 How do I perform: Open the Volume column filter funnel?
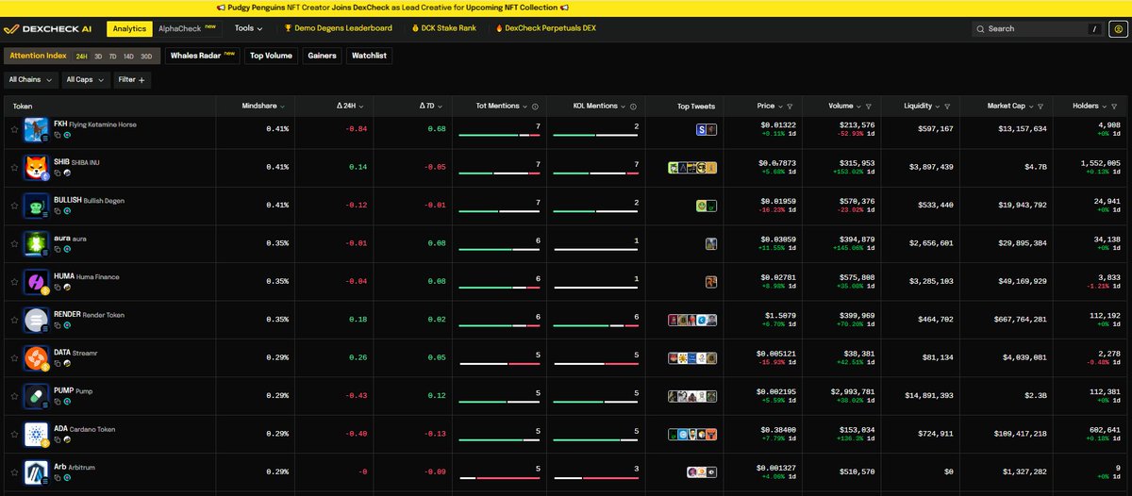pyautogui.click(x=868, y=107)
